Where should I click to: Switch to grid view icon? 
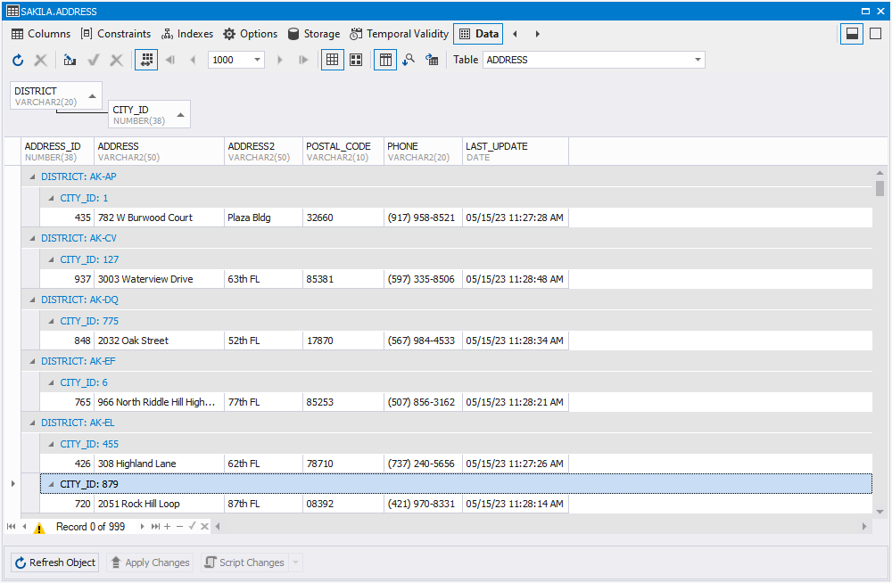[x=333, y=60]
